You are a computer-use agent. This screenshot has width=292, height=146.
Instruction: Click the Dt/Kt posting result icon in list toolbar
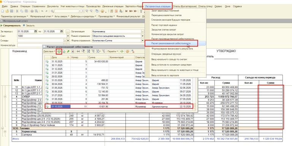133,51
